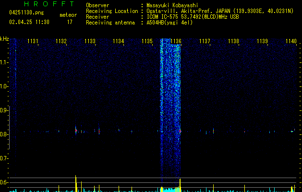302x192 pixels.
Task: Click the HROFFT title text
Action: coord(49,4)
